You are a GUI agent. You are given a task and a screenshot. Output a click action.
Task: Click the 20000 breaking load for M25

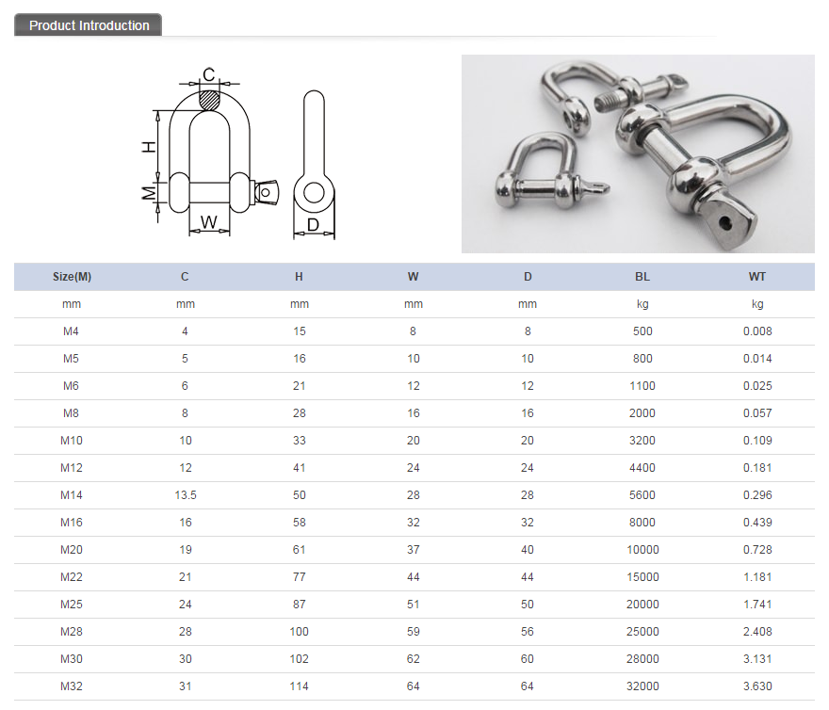tap(642, 605)
